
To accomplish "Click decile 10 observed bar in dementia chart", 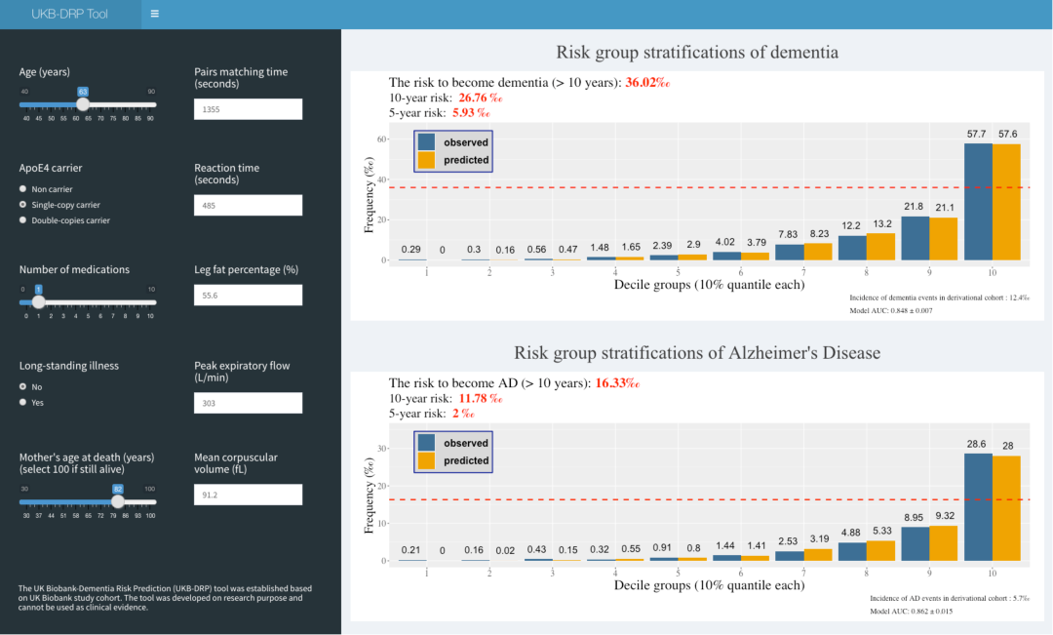I will tap(978, 202).
